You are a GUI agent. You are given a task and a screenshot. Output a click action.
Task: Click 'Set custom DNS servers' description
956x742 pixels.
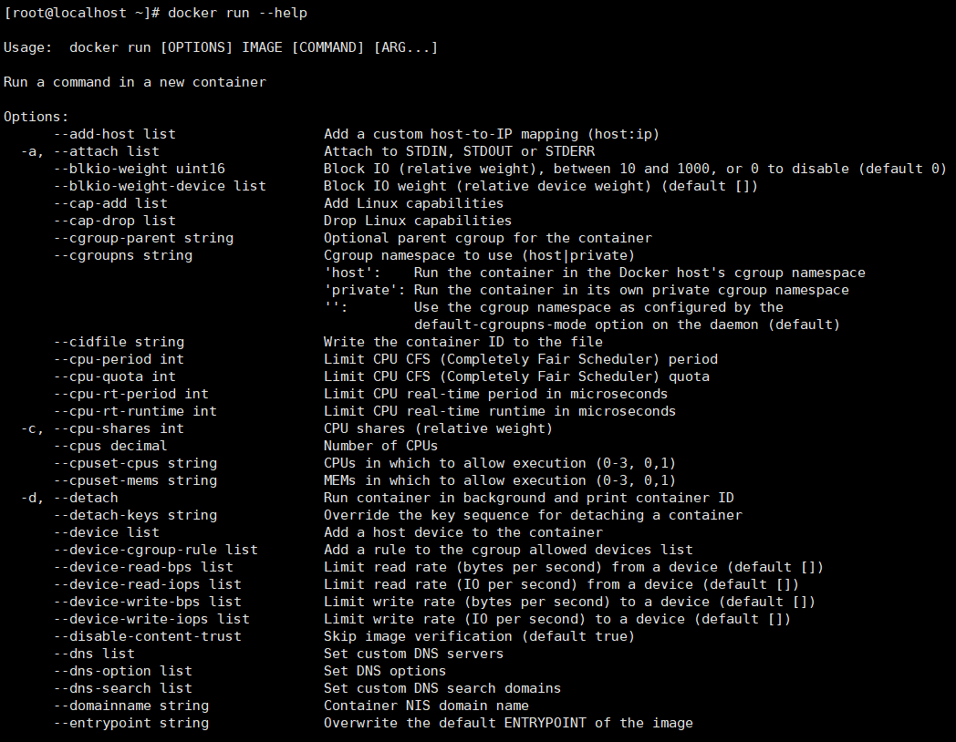(413, 654)
